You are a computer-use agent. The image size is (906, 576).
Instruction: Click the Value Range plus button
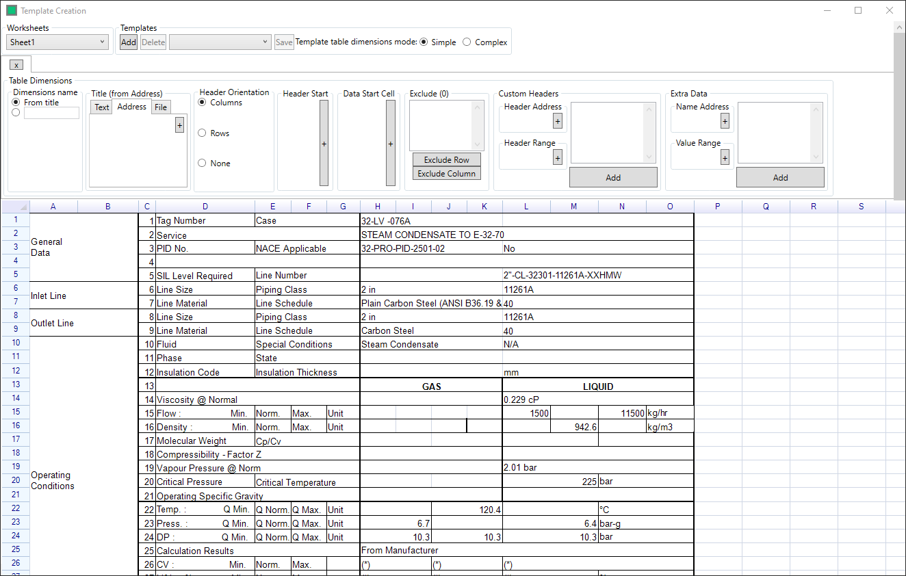point(725,157)
